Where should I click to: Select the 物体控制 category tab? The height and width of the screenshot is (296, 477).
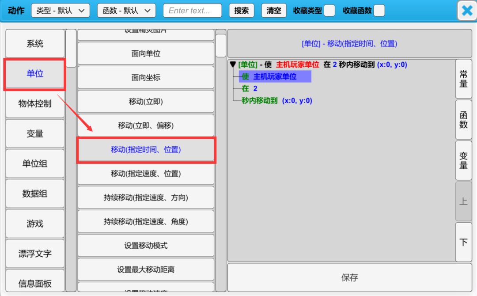point(35,104)
